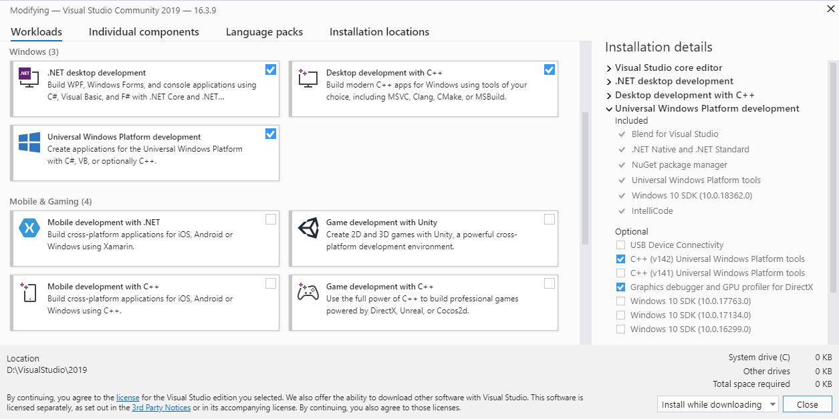The width and height of the screenshot is (839, 419).
Task: Check Windows 10 SDK (10.0.17134.0)
Action: pyautogui.click(x=621, y=315)
